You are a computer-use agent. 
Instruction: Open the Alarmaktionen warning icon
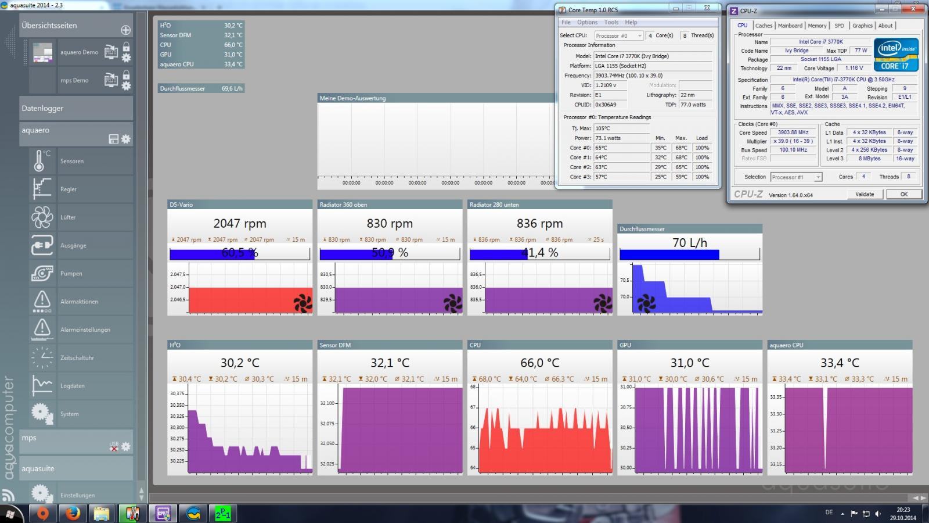click(x=42, y=302)
